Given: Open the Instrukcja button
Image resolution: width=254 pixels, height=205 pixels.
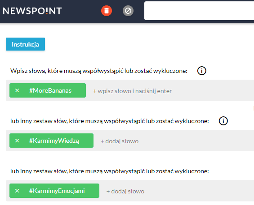Looking at the screenshot, I should (x=26, y=44).
